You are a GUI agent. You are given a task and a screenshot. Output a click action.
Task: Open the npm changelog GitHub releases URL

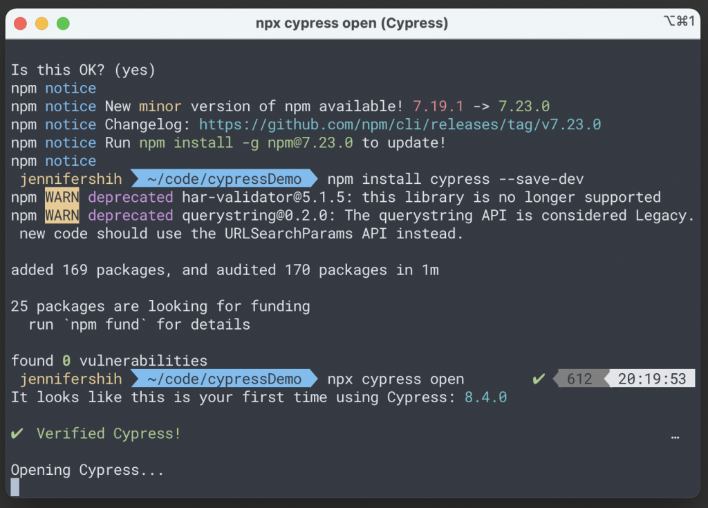(x=400, y=124)
